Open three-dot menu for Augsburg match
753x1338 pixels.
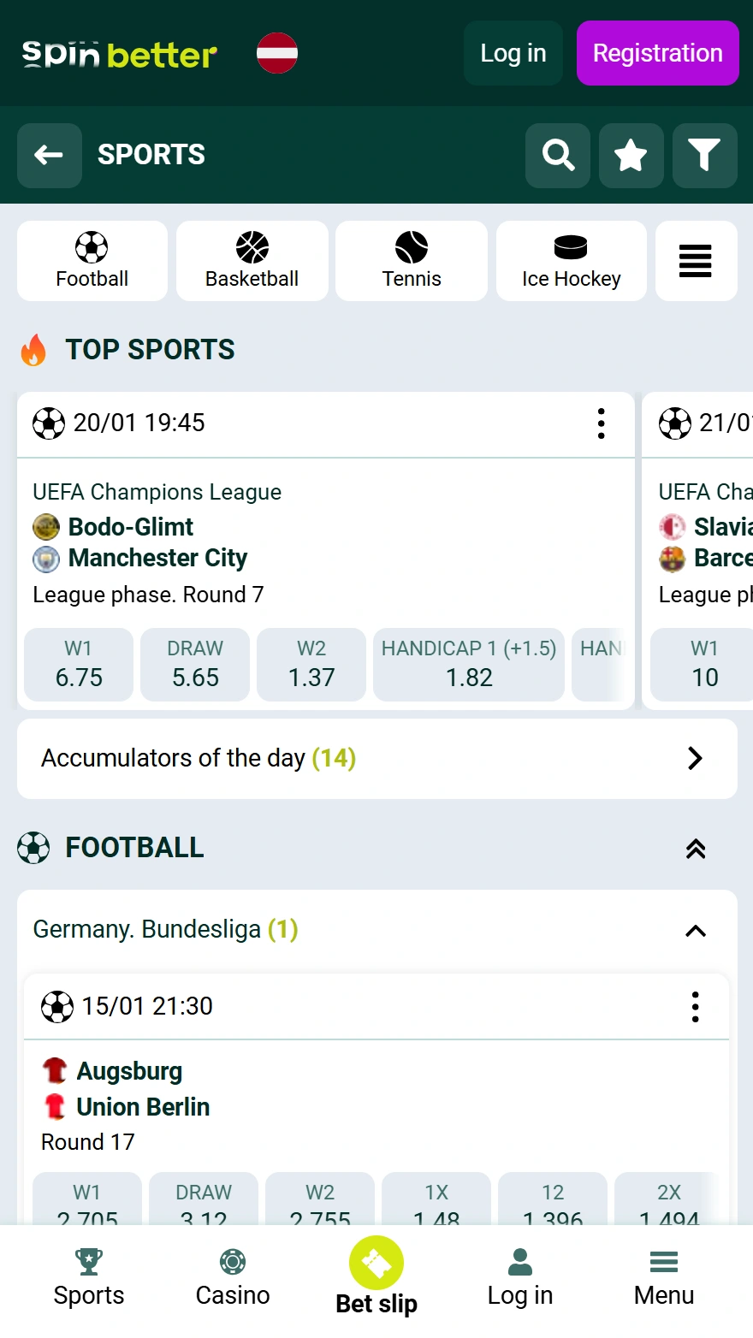(696, 1007)
